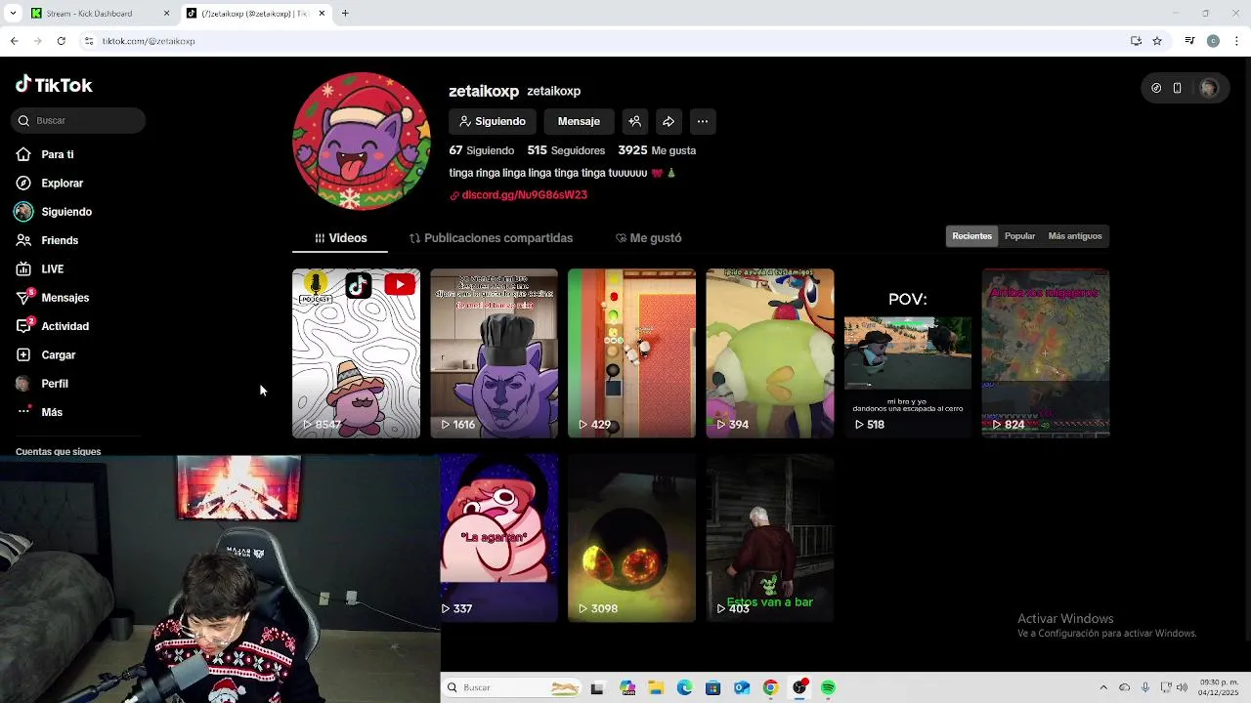1251x703 pixels.
Task: Open the discord.gg/Nu9G86sW23 link
Action: (x=524, y=195)
